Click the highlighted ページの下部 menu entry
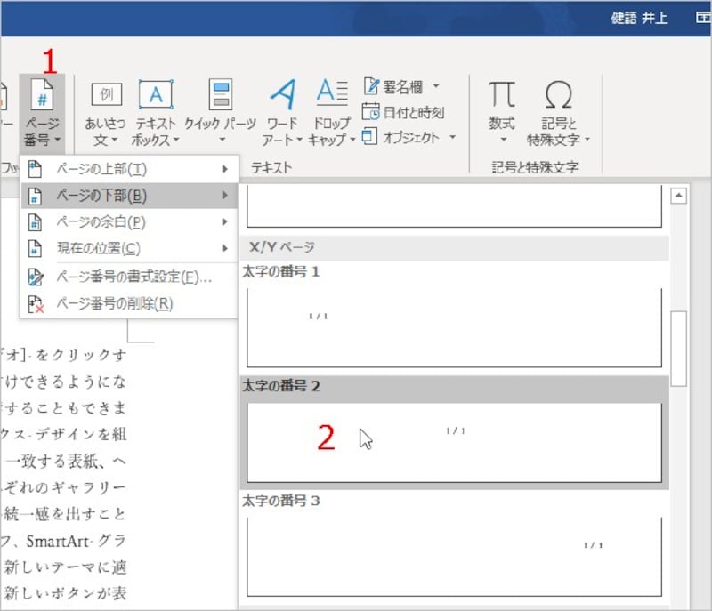Screen dimensions: 712x611 pos(107,195)
